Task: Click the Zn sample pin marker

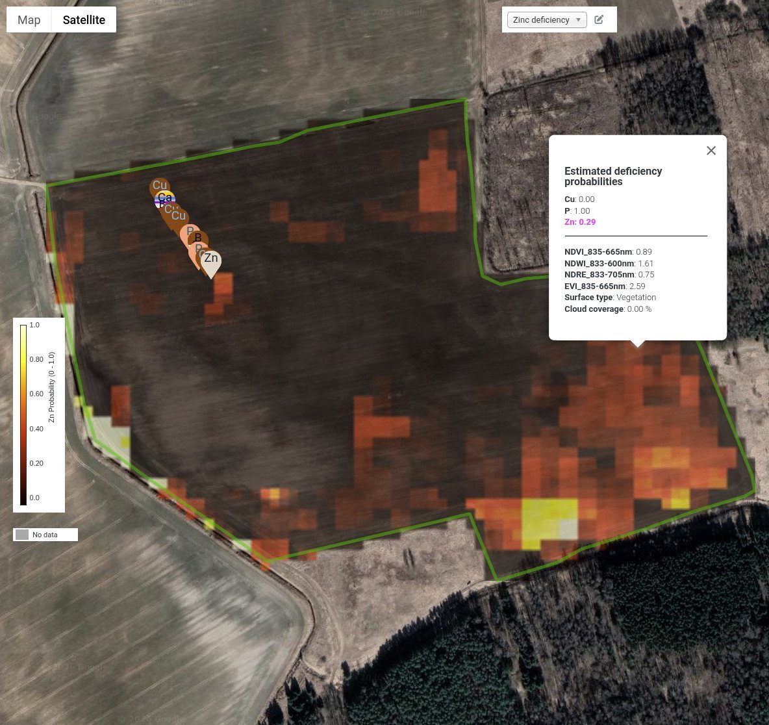Action: click(211, 263)
